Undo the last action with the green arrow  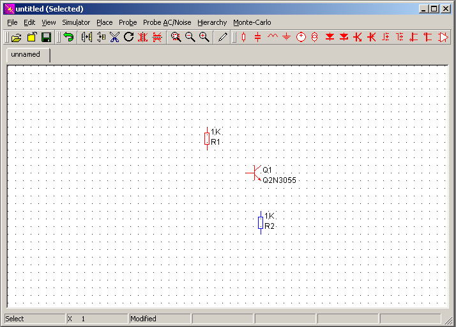(x=68, y=38)
